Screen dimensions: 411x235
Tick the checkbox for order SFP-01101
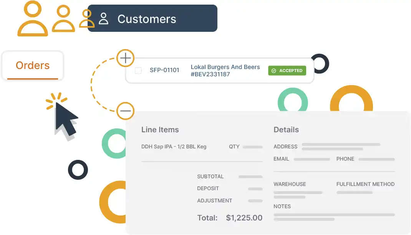click(x=138, y=71)
